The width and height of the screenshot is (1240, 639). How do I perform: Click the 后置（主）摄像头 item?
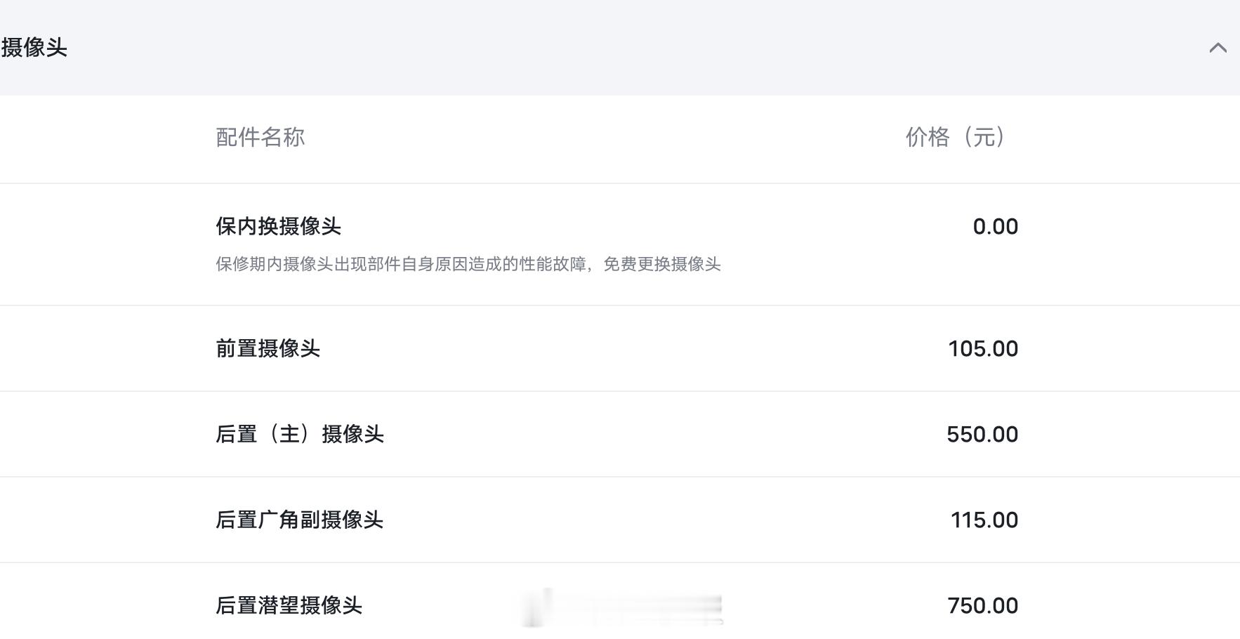300,434
